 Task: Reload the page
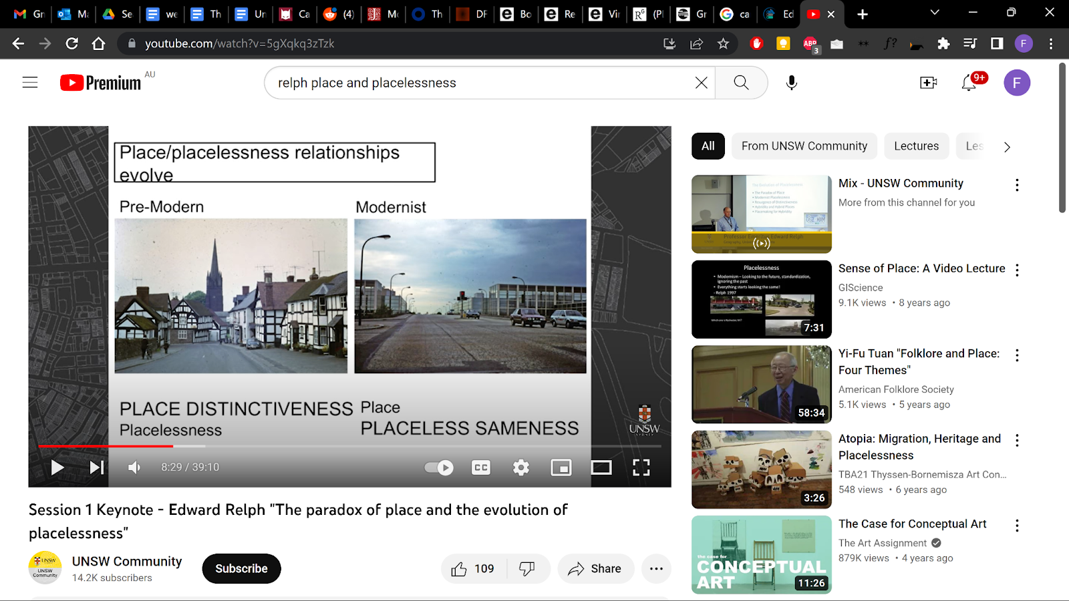(71, 43)
